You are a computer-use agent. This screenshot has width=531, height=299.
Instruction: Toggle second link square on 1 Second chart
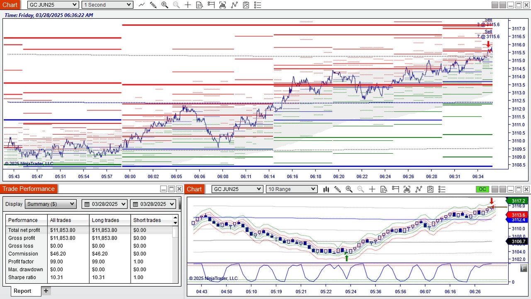pyautogui.click(x=502, y=5)
